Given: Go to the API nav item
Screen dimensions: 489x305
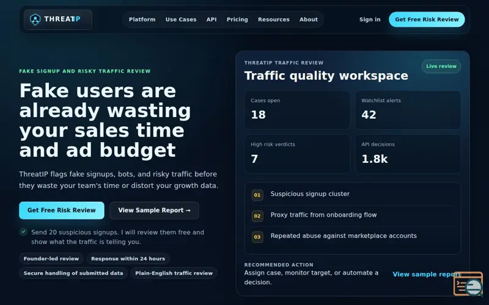Looking at the screenshot, I should 211,20.
